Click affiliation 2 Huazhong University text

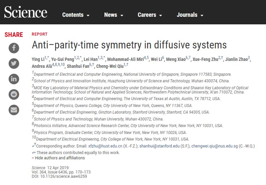click(x=131, y=81)
